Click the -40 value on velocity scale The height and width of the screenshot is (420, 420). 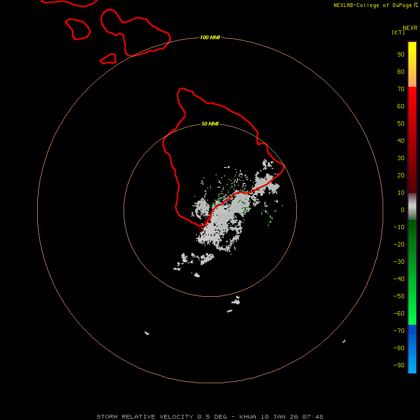pos(399,279)
